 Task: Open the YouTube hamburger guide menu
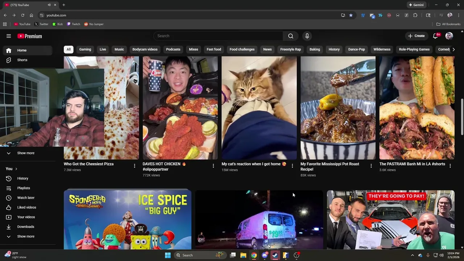[x=9, y=36]
